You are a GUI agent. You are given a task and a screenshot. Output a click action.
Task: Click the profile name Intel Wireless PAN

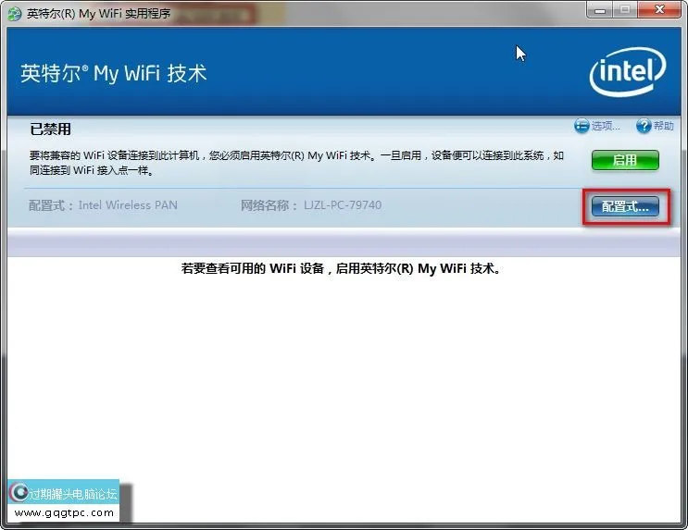[128, 205]
